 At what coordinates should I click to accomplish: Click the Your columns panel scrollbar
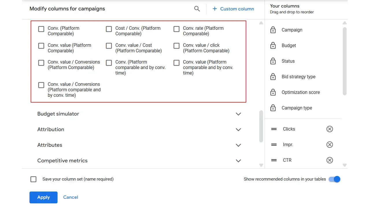click(345, 61)
